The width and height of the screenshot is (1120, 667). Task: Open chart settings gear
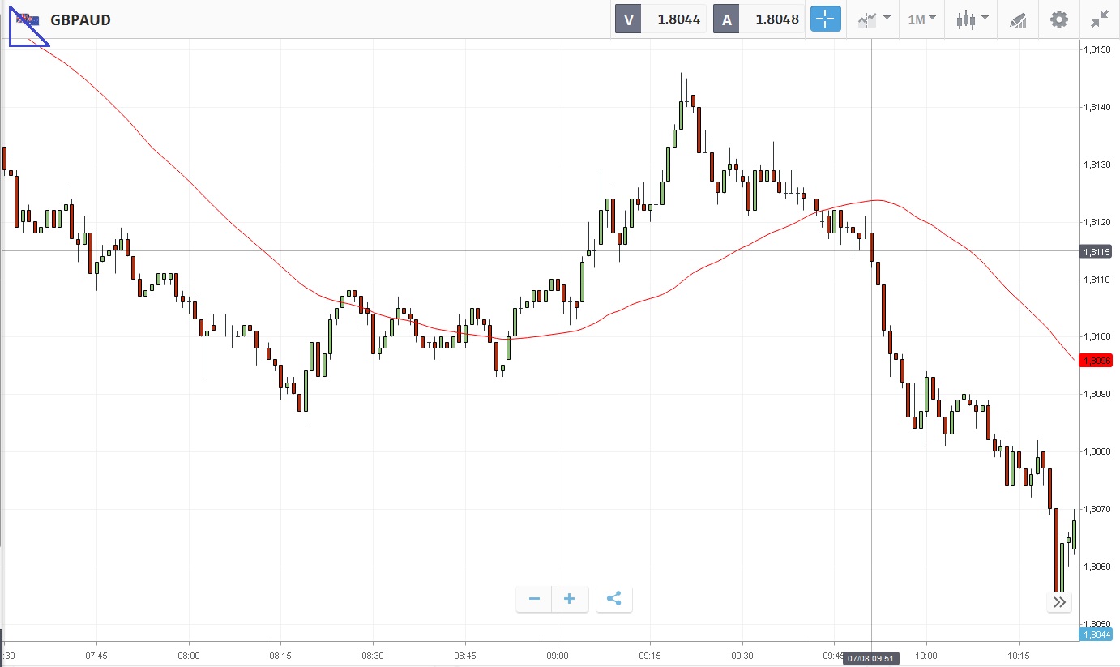pyautogui.click(x=1059, y=19)
